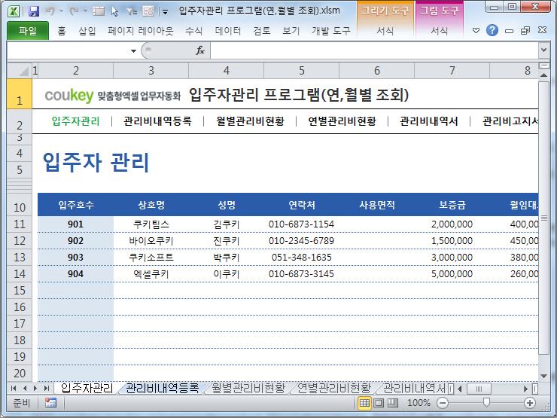Open the 개발 도구 ribbon tab
Image resolution: width=557 pixels, height=418 pixels.
(331, 31)
